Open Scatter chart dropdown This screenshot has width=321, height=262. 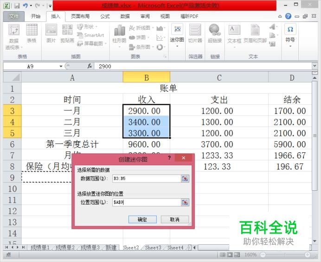(x=160, y=37)
